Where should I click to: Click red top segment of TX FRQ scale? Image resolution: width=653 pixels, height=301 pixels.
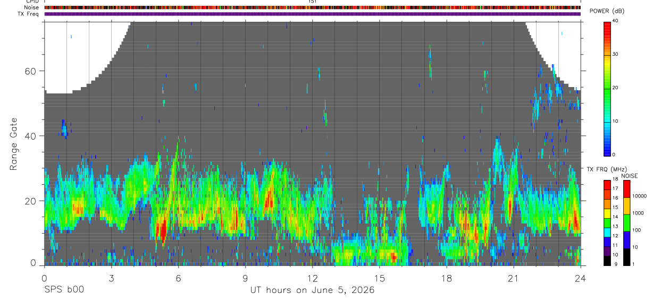coord(607,185)
